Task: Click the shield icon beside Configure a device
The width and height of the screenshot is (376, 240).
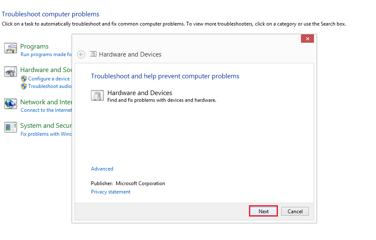Action: click(x=24, y=79)
